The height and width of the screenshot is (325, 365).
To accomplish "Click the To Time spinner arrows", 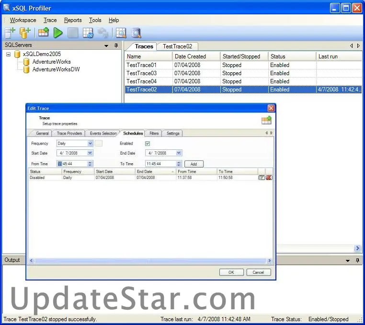I will (179, 164).
